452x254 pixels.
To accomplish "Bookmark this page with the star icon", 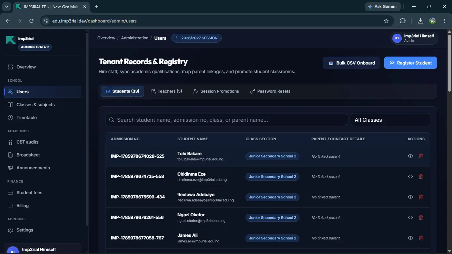I will pyautogui.click(x=386, y=21).
